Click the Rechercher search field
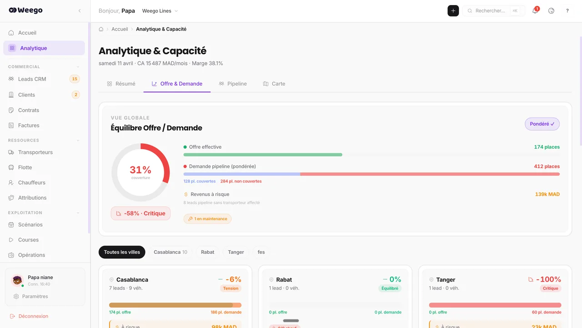Screen dimensions: 582x328 (490, 11)
